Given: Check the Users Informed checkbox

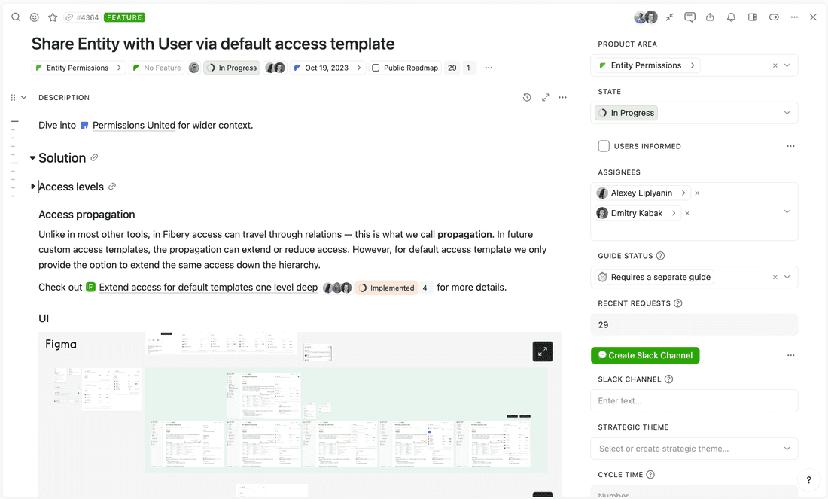Looking at the screenshot, I should pos(604,146).
